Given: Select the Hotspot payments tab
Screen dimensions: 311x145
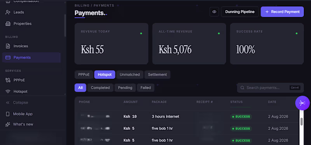Looking at the screenshot, I should [105, 75].
